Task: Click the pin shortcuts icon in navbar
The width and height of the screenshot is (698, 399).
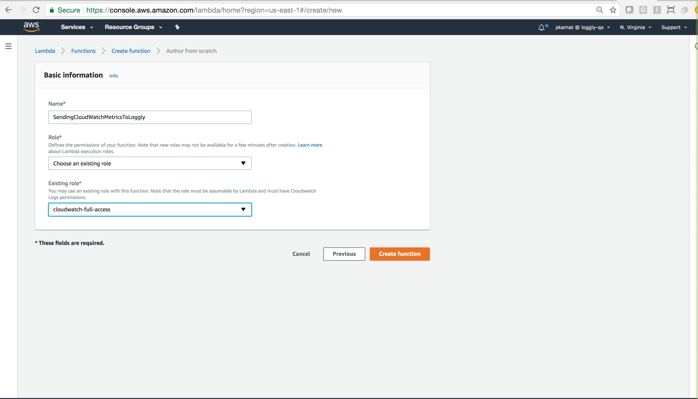Action: (x=177, y=27)
